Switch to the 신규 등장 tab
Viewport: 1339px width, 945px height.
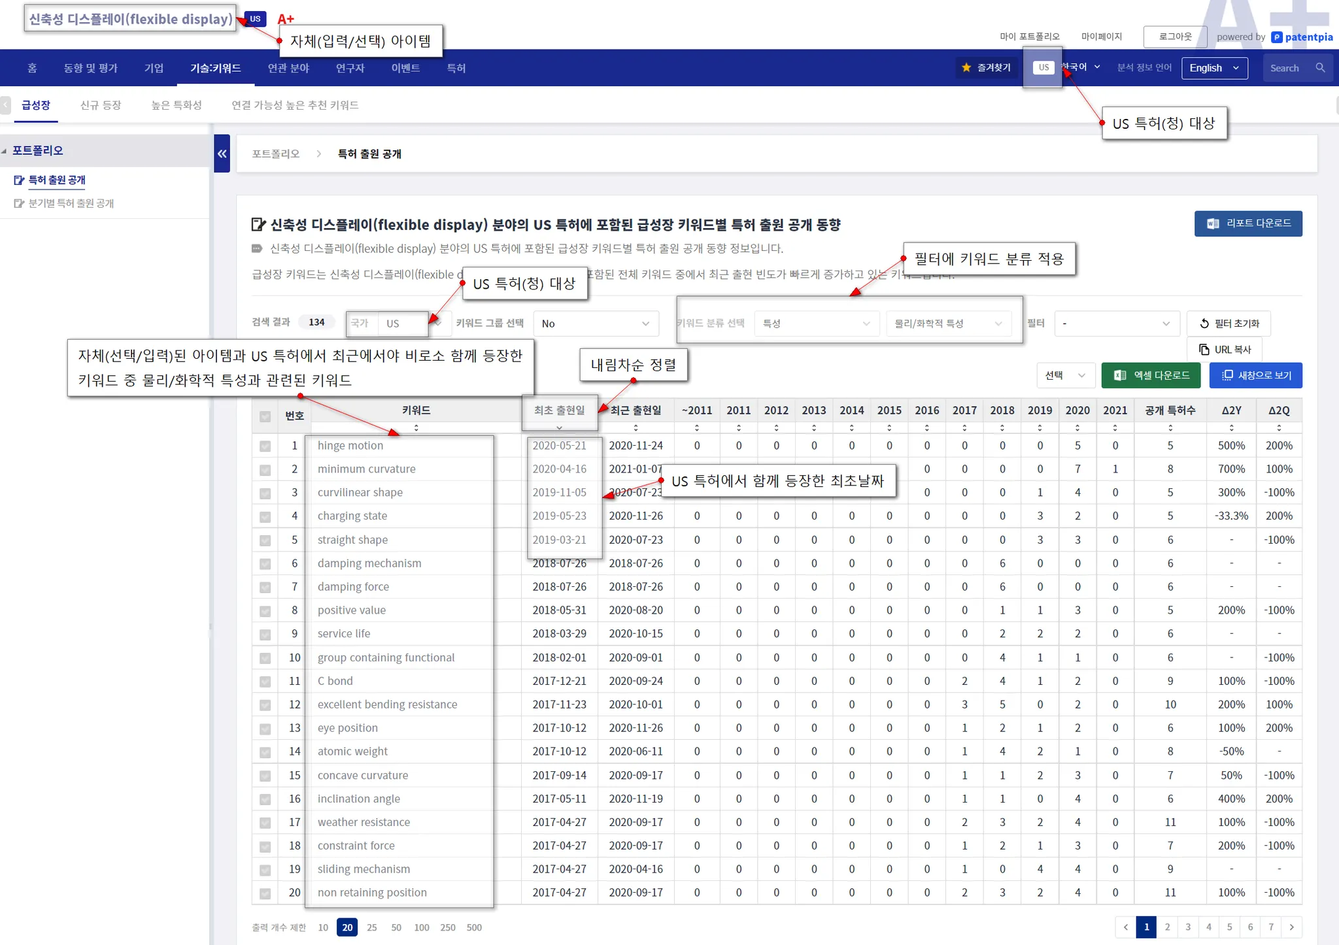click(x=100, y=105)
